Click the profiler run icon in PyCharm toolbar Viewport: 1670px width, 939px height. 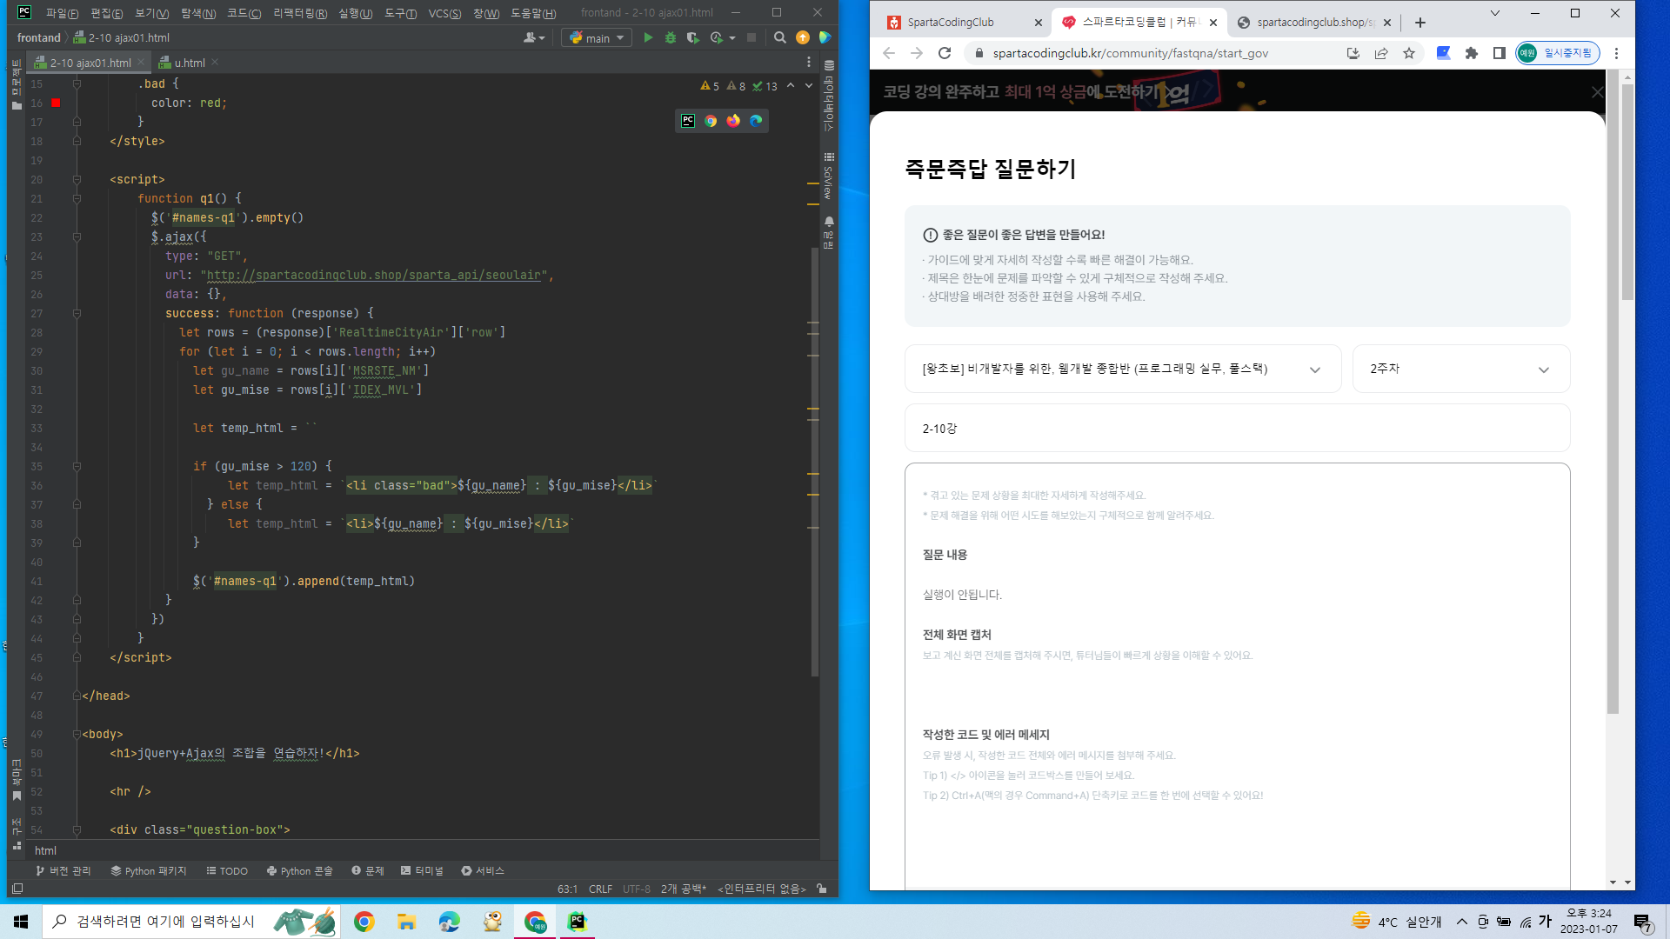[716, 37]
